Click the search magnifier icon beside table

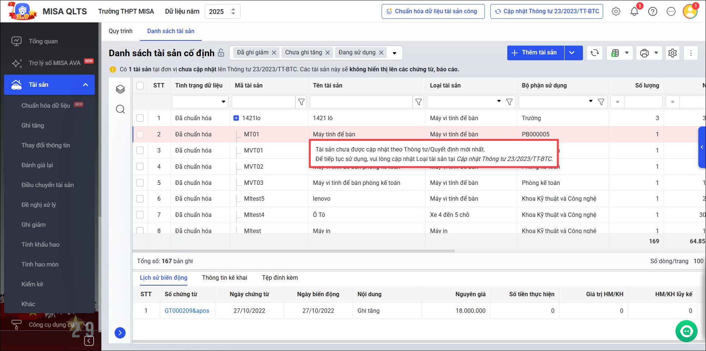pos(120,109)
